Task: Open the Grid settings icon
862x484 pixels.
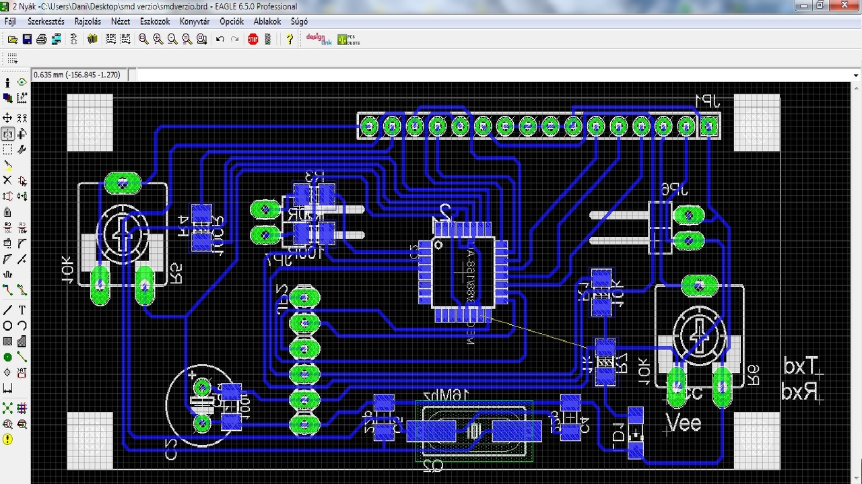Action: click(12, 59)
